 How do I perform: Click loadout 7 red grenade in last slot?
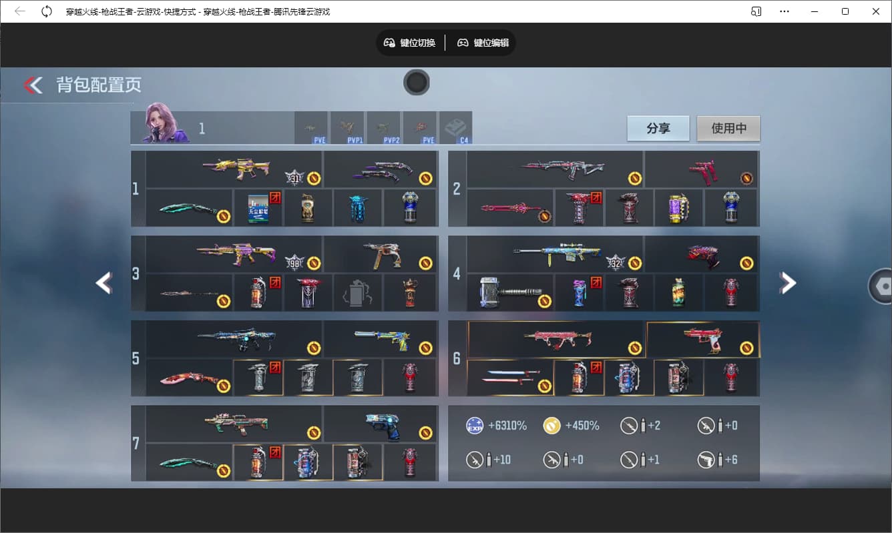[x=410, y=462]
